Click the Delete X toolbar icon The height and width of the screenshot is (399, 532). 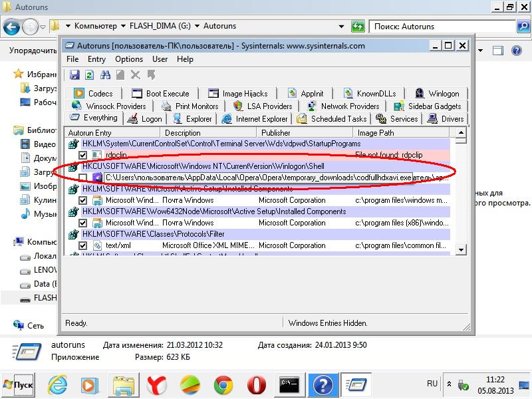(x=136, y=75)
